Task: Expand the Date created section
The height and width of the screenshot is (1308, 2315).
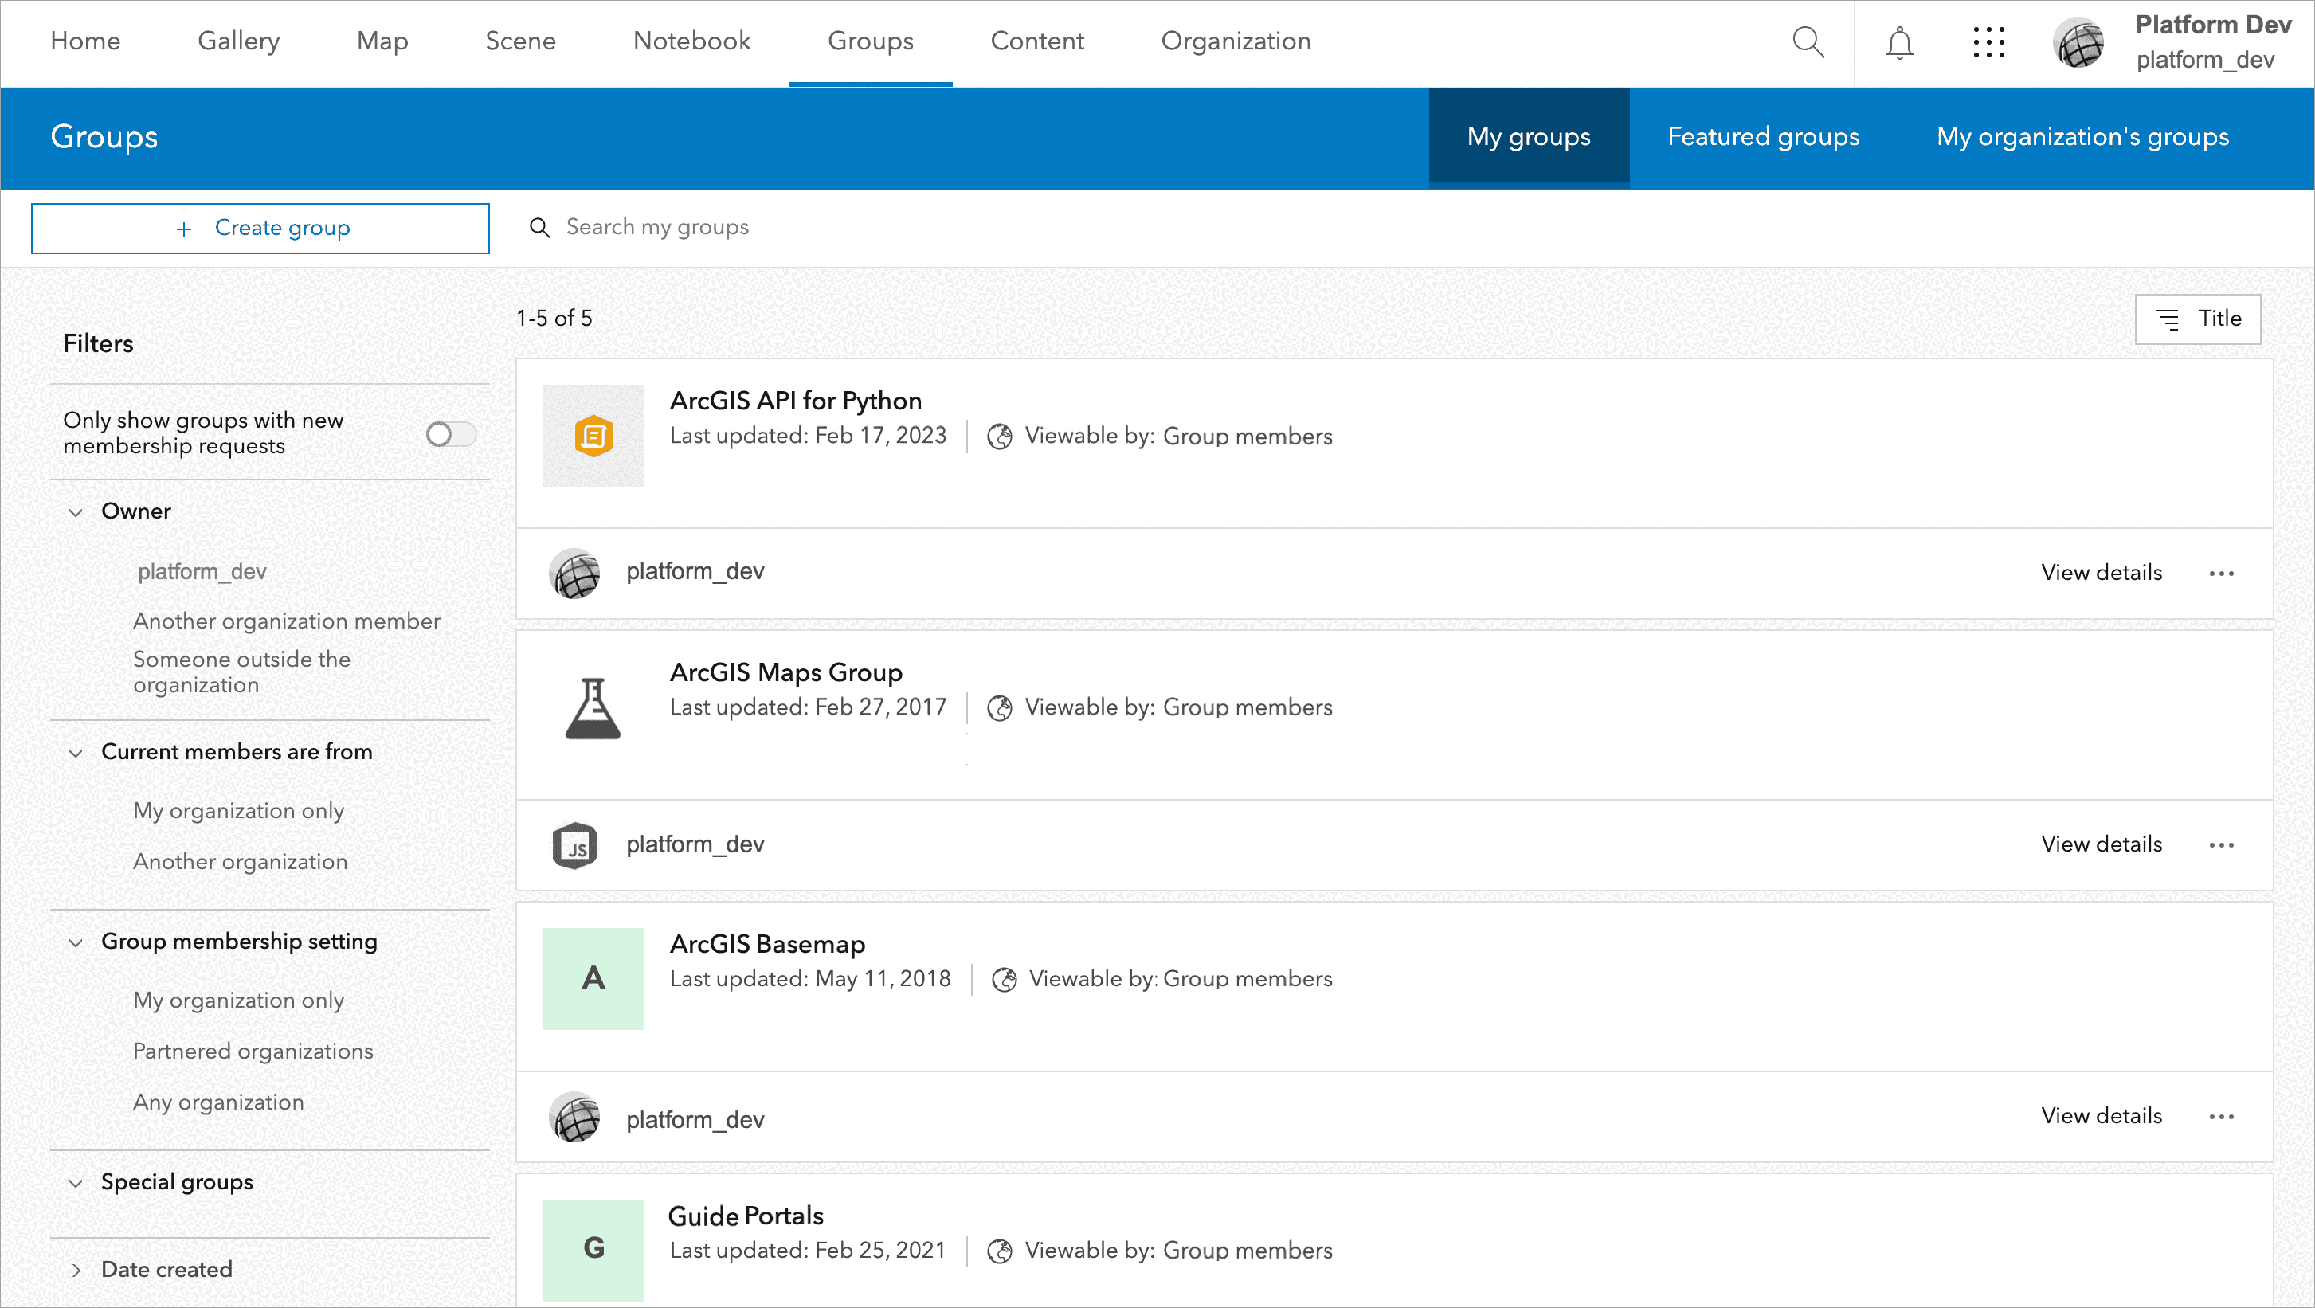Action: [x=76, y=1270]
